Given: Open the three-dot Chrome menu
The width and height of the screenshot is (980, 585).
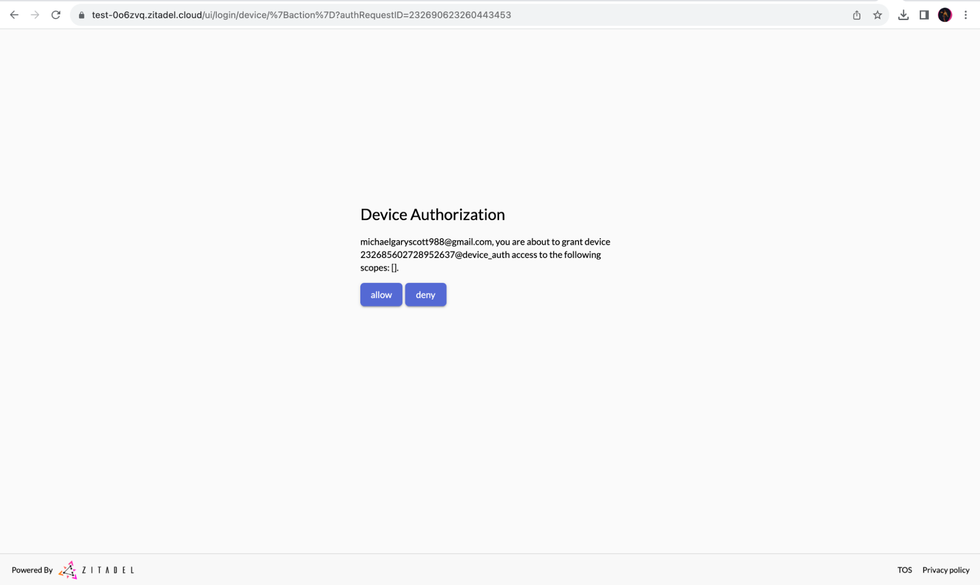Looking at the screenshot, I should tap(965, 15).
